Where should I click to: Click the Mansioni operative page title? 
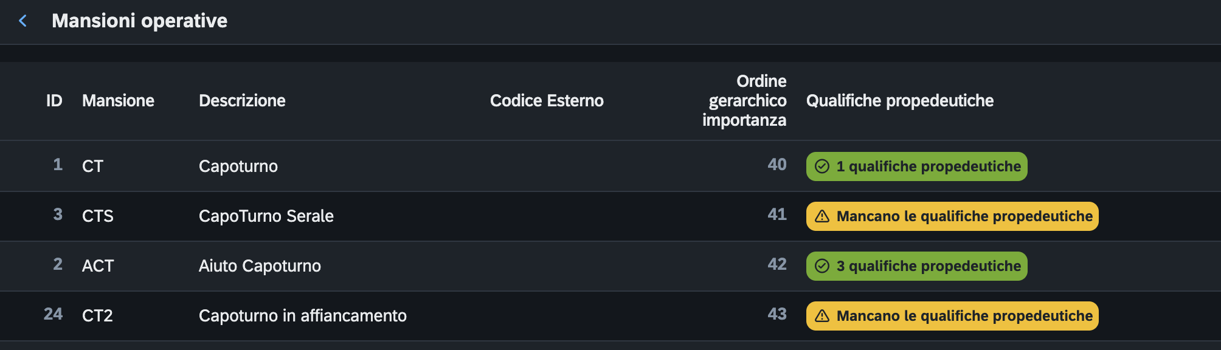[139, 21]
